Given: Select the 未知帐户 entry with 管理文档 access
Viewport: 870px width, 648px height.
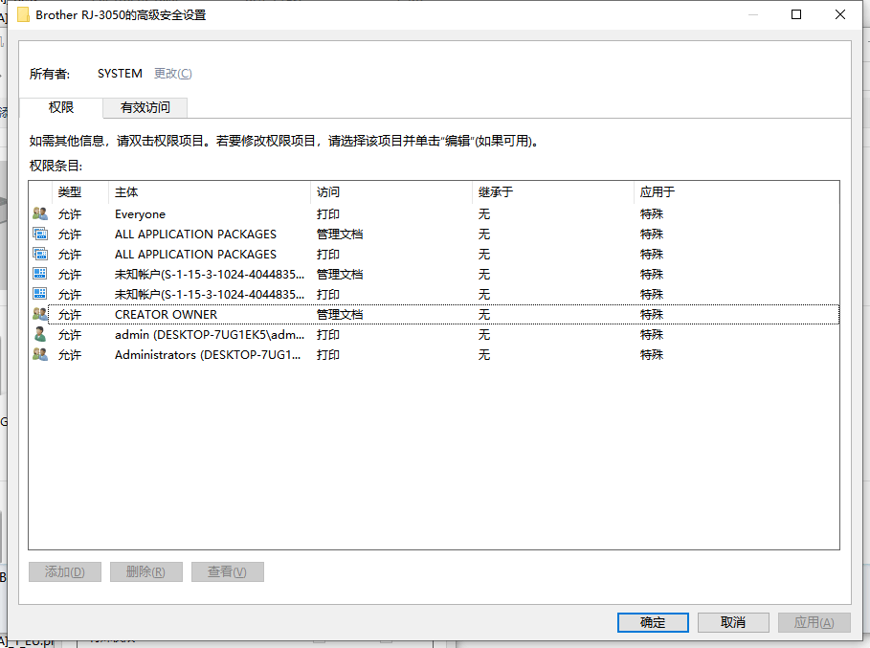Looking at the screenshot, I should click(434, 274).
